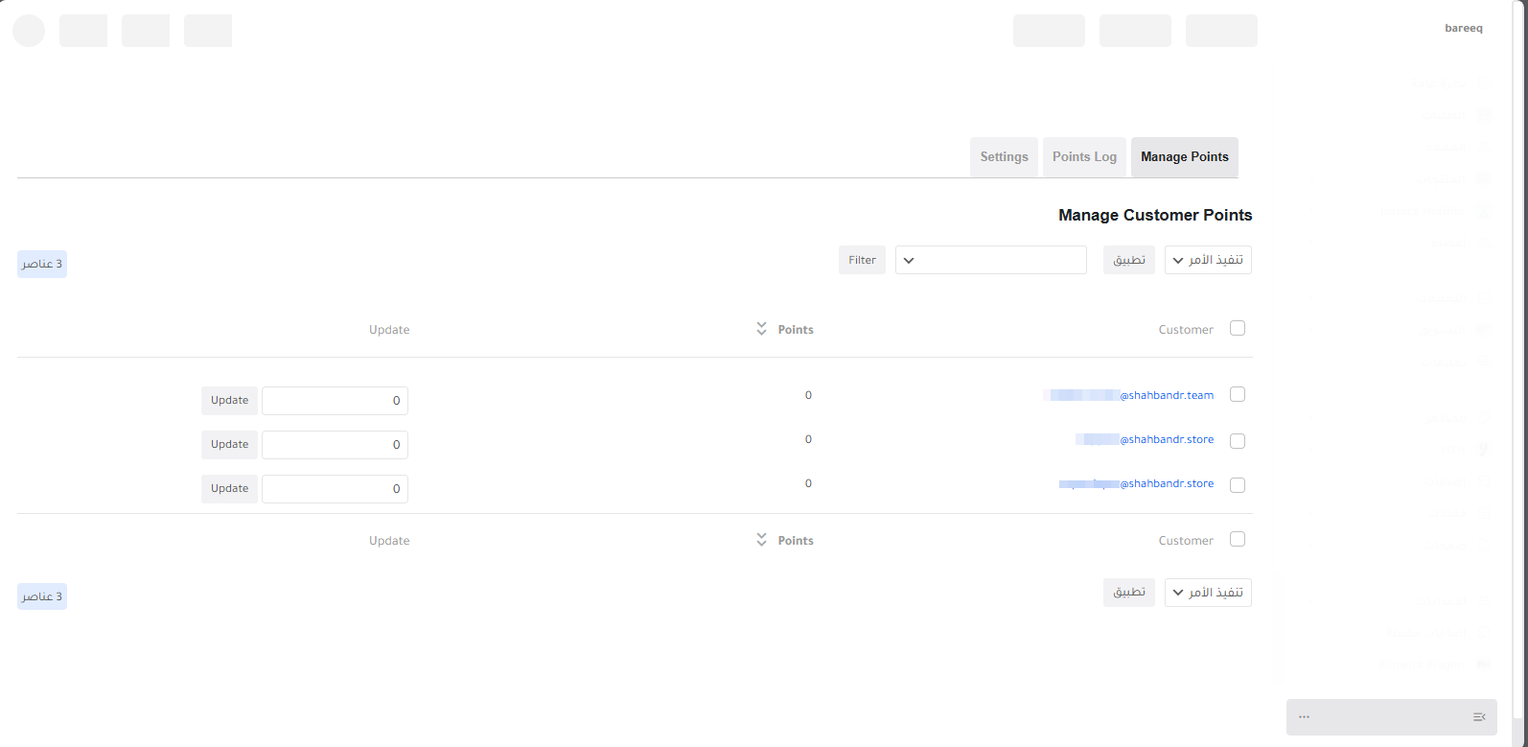
Task: Open the top تنفيذ الأمر bulk actions dropdown
Action: [x=1207, y=260]
